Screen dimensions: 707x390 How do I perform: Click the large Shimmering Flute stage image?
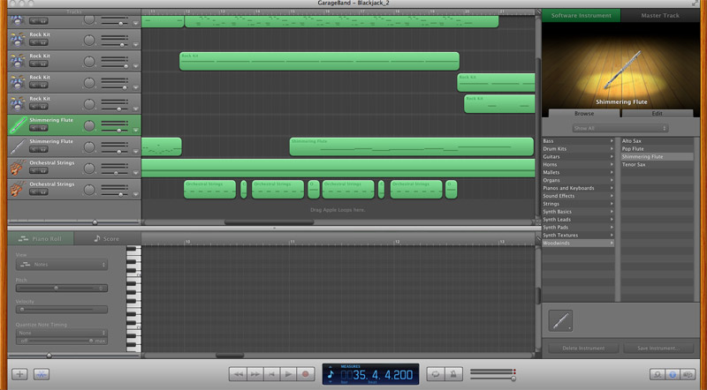621,64
